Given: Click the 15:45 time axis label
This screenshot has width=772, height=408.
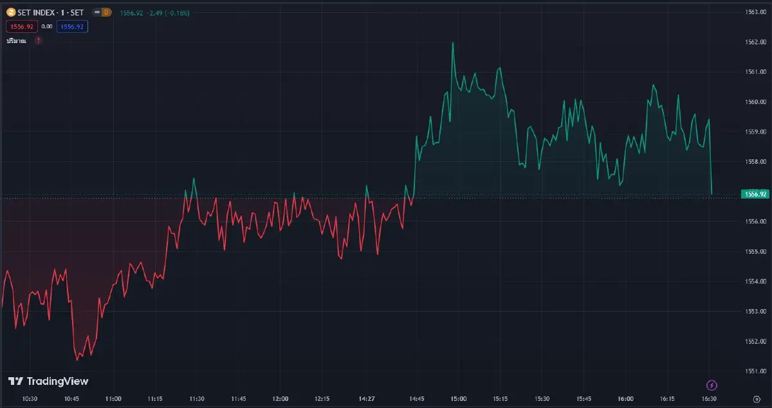Looking at the screenshot, I should point(584,399).
